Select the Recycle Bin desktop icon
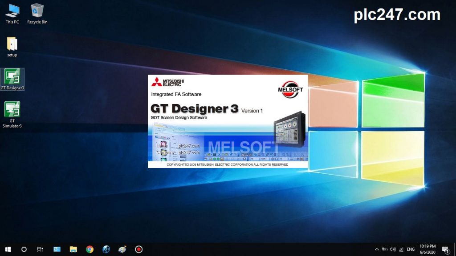The image size is (456, 256). click(x=37, y=14)
